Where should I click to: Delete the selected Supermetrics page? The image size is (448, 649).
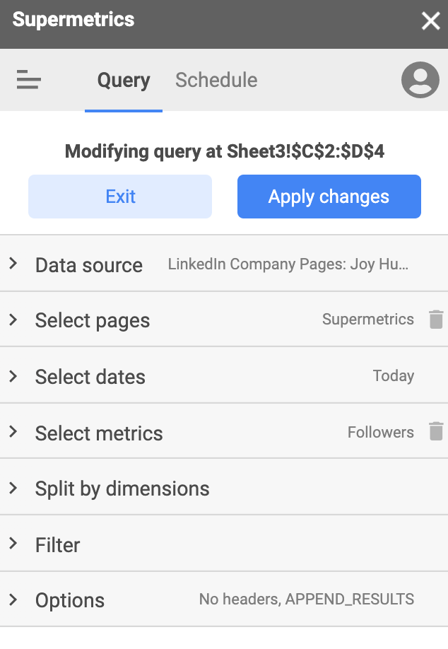(x=436, y=320)
